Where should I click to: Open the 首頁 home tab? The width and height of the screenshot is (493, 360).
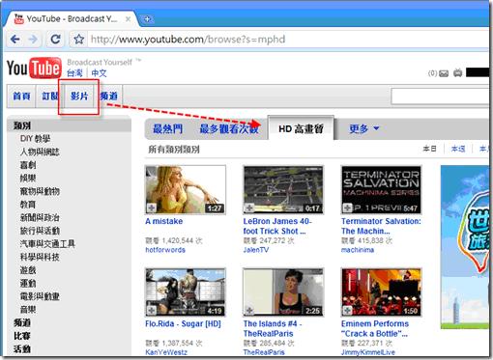21,96
